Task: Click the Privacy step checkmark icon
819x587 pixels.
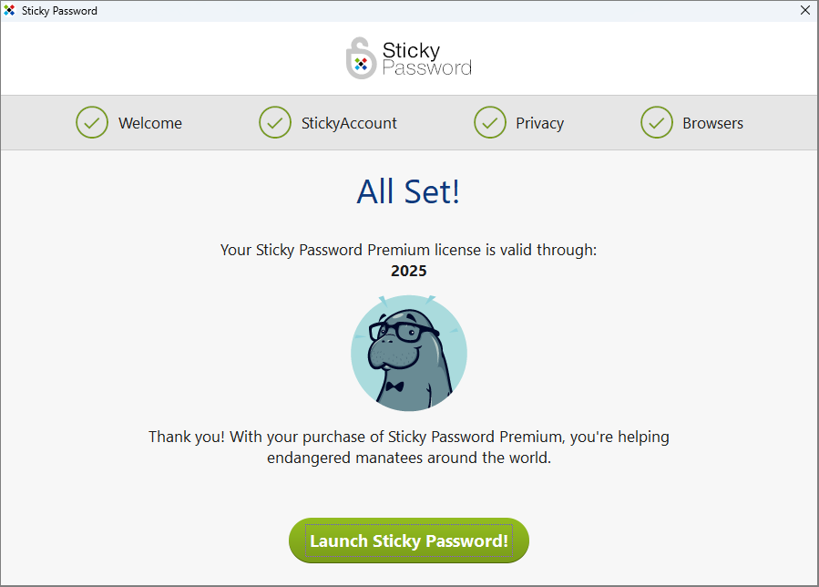Action: (490, 122)
